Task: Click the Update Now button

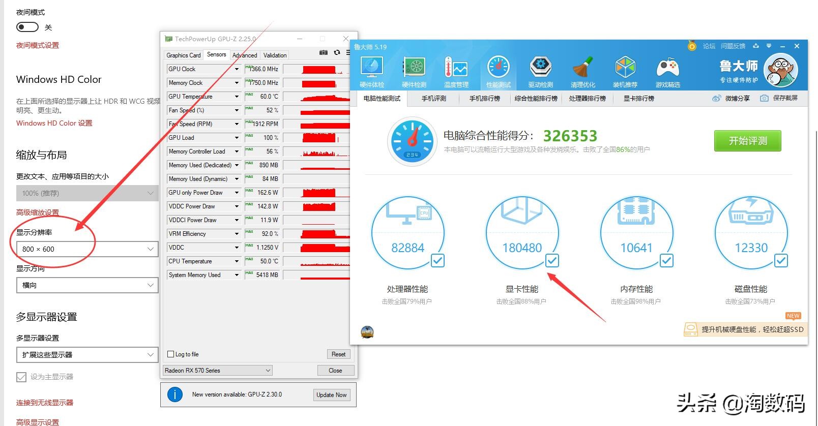Action: click(x=332, y=395)
